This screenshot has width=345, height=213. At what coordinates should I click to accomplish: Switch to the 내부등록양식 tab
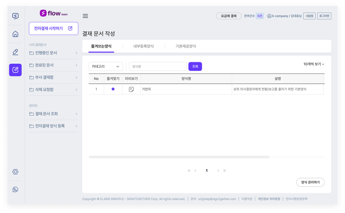coord(143,46)
